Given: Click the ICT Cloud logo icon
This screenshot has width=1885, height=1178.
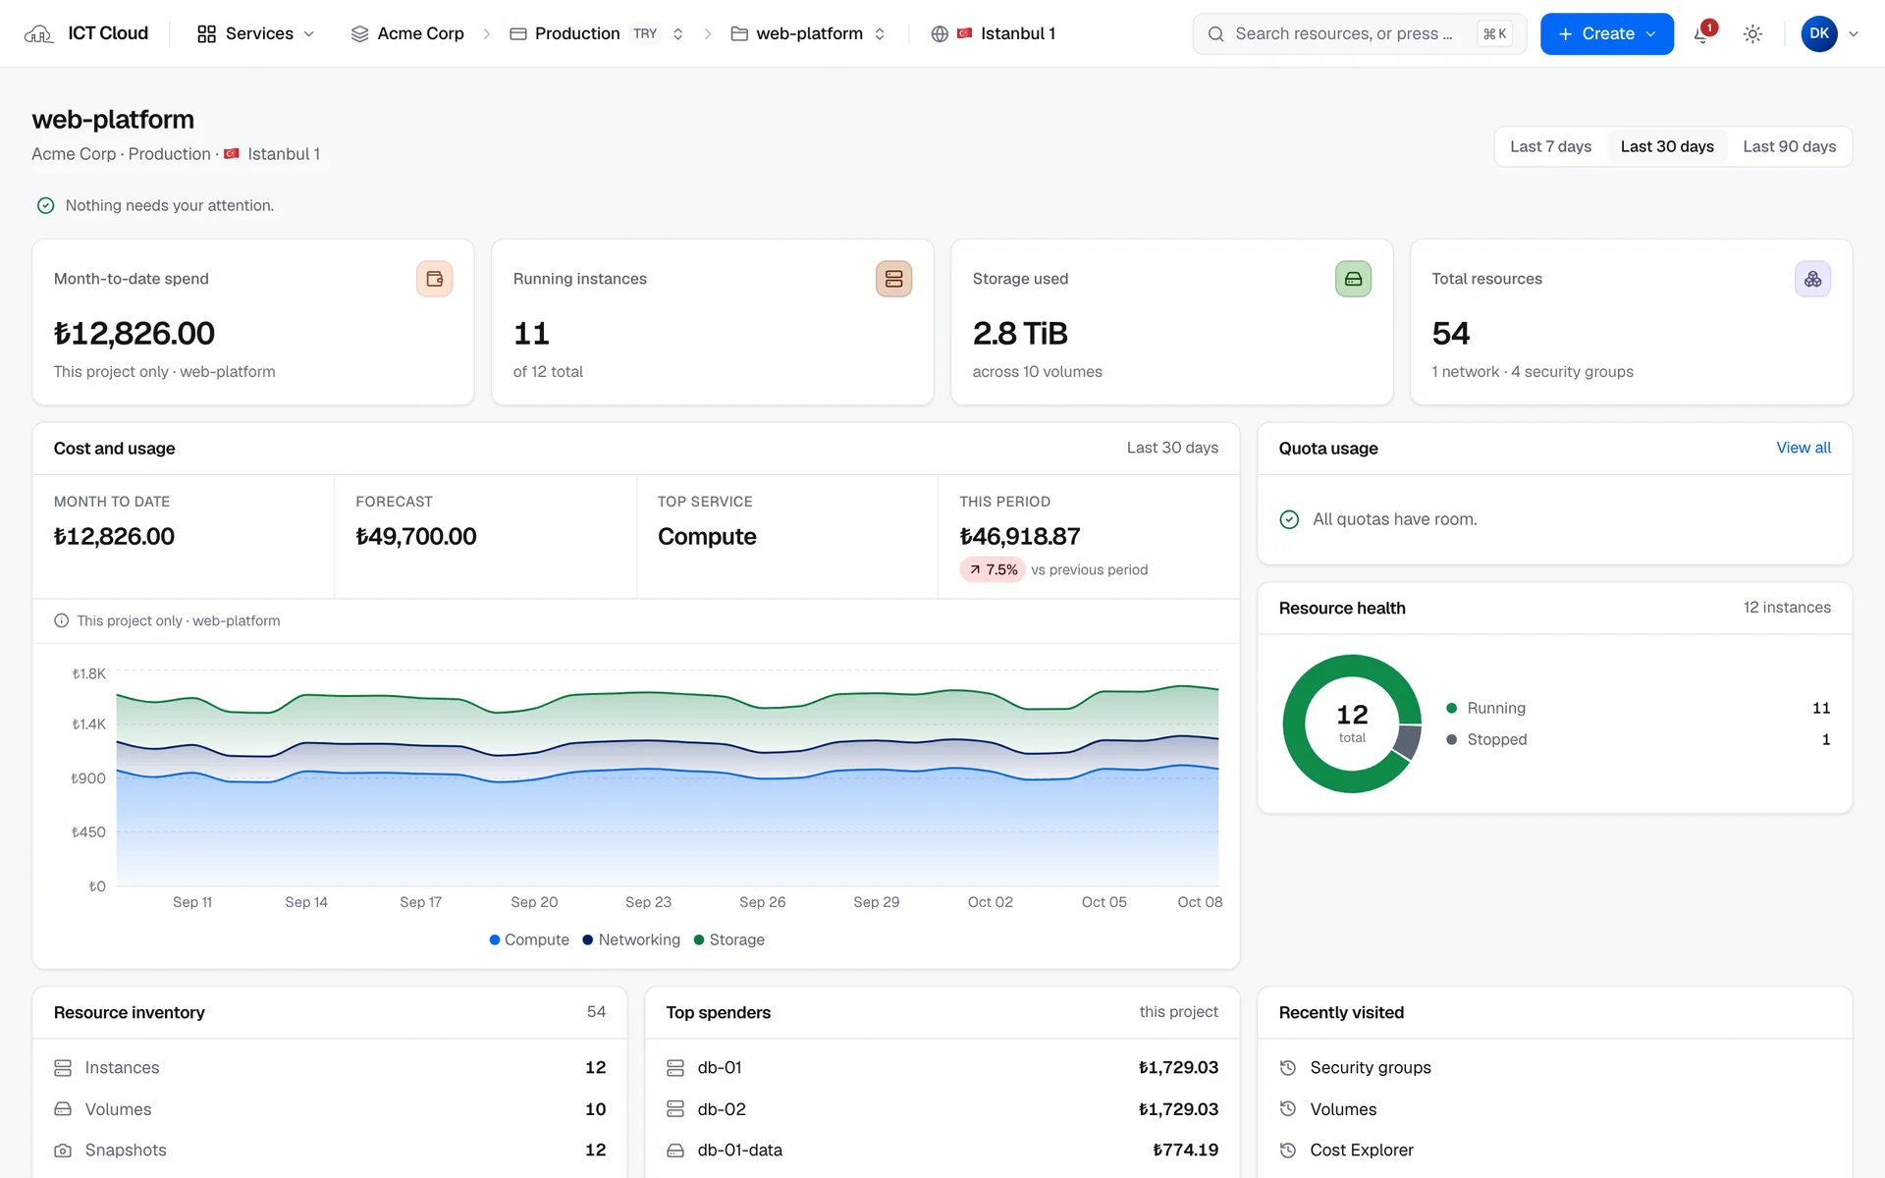Looking at the screenshot, I should pyautogui.click(x=38, y=34).
